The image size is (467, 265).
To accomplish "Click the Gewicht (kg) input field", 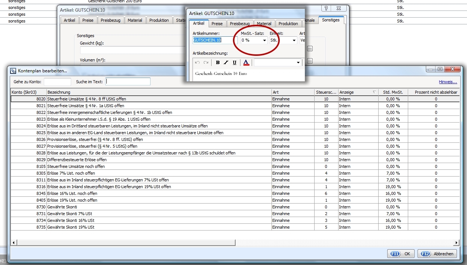I will point(133,50).
